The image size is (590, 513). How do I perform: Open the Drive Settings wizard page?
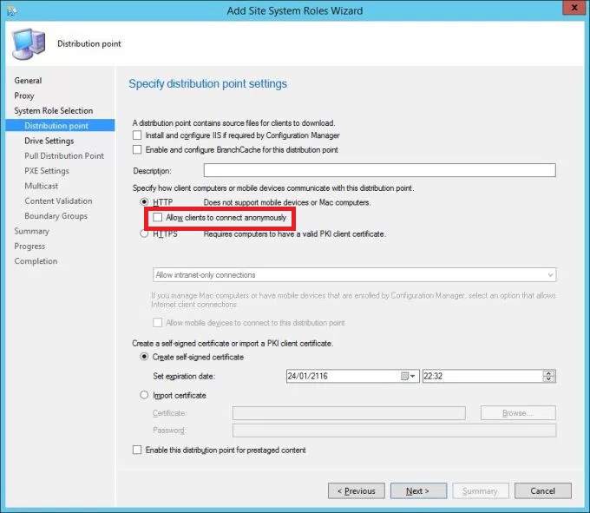49,141
